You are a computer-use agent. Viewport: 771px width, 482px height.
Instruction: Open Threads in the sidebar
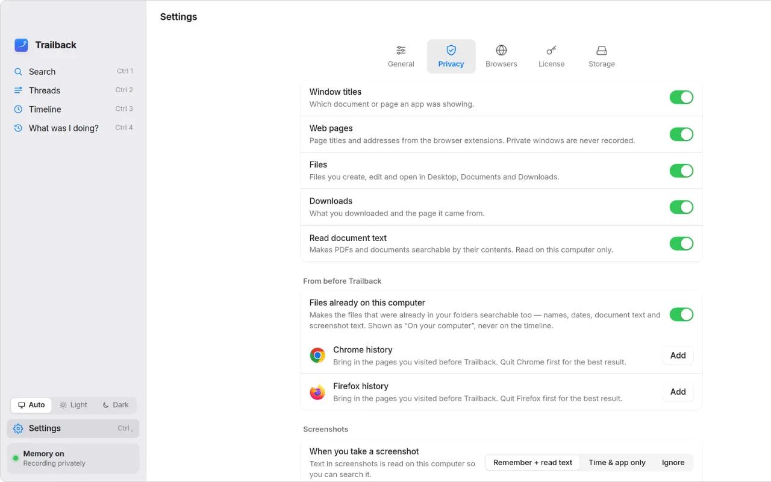coord(73,90)
